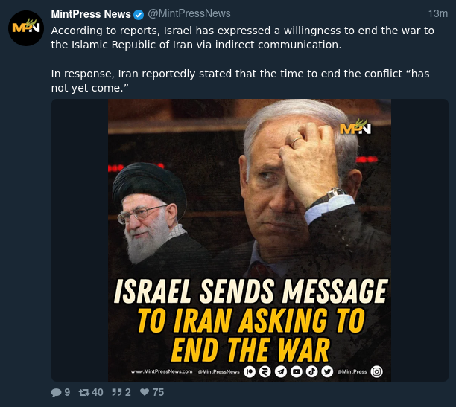Click the MPN watermark logo in image
This screenshot has height=407, width=456.
tap(355, 127)
